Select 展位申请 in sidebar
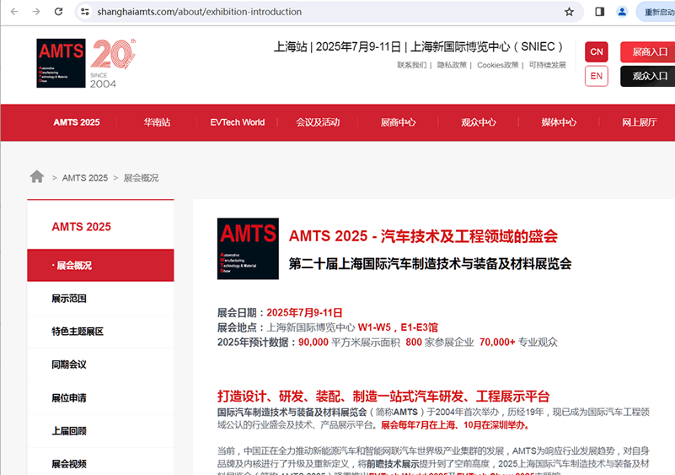Viewport: 675px width, 475px height. click(101, 398)
